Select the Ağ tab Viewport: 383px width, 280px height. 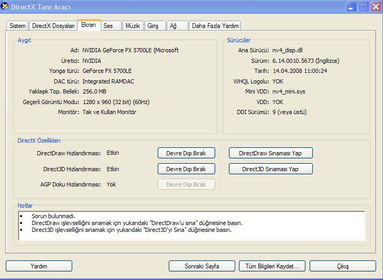pyautogui.click(x=173, y=26)
